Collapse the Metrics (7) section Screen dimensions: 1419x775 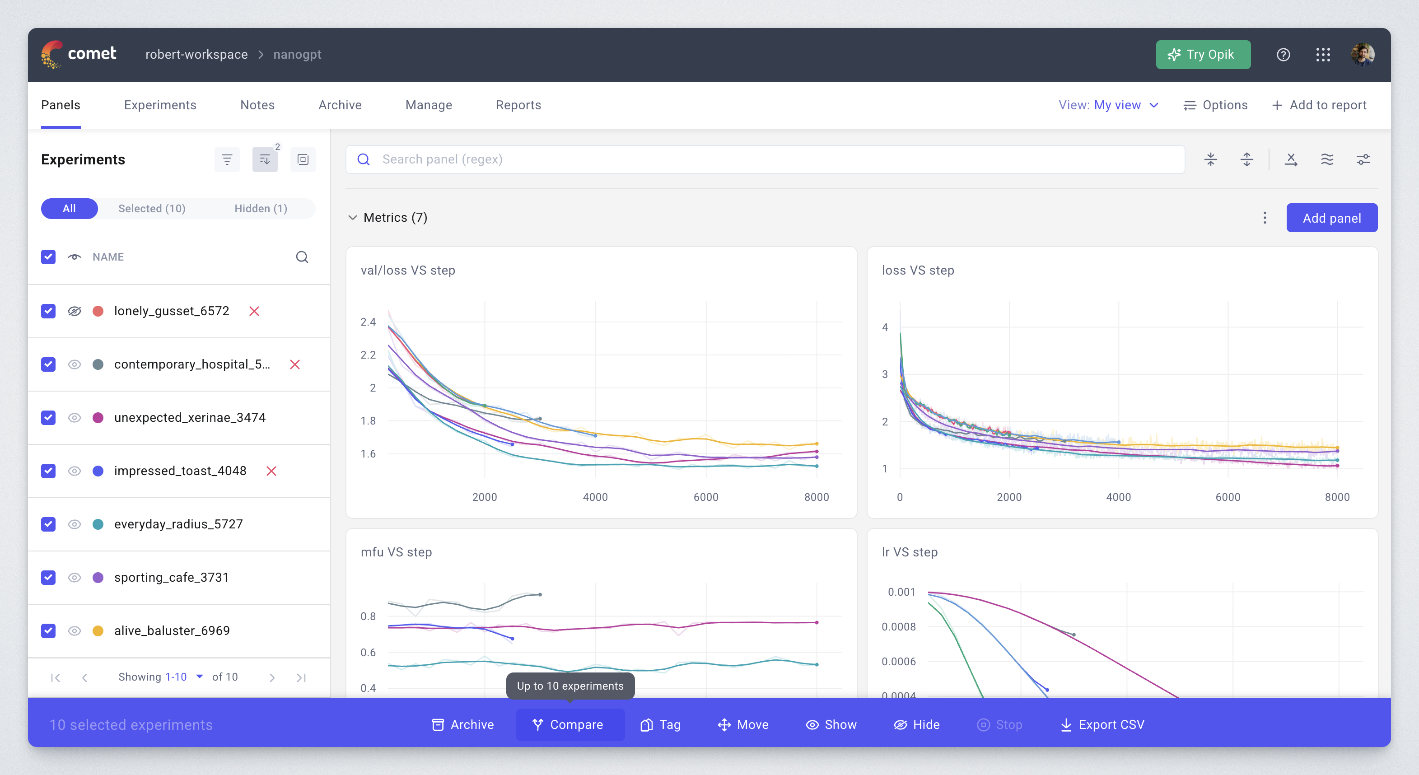353,218
